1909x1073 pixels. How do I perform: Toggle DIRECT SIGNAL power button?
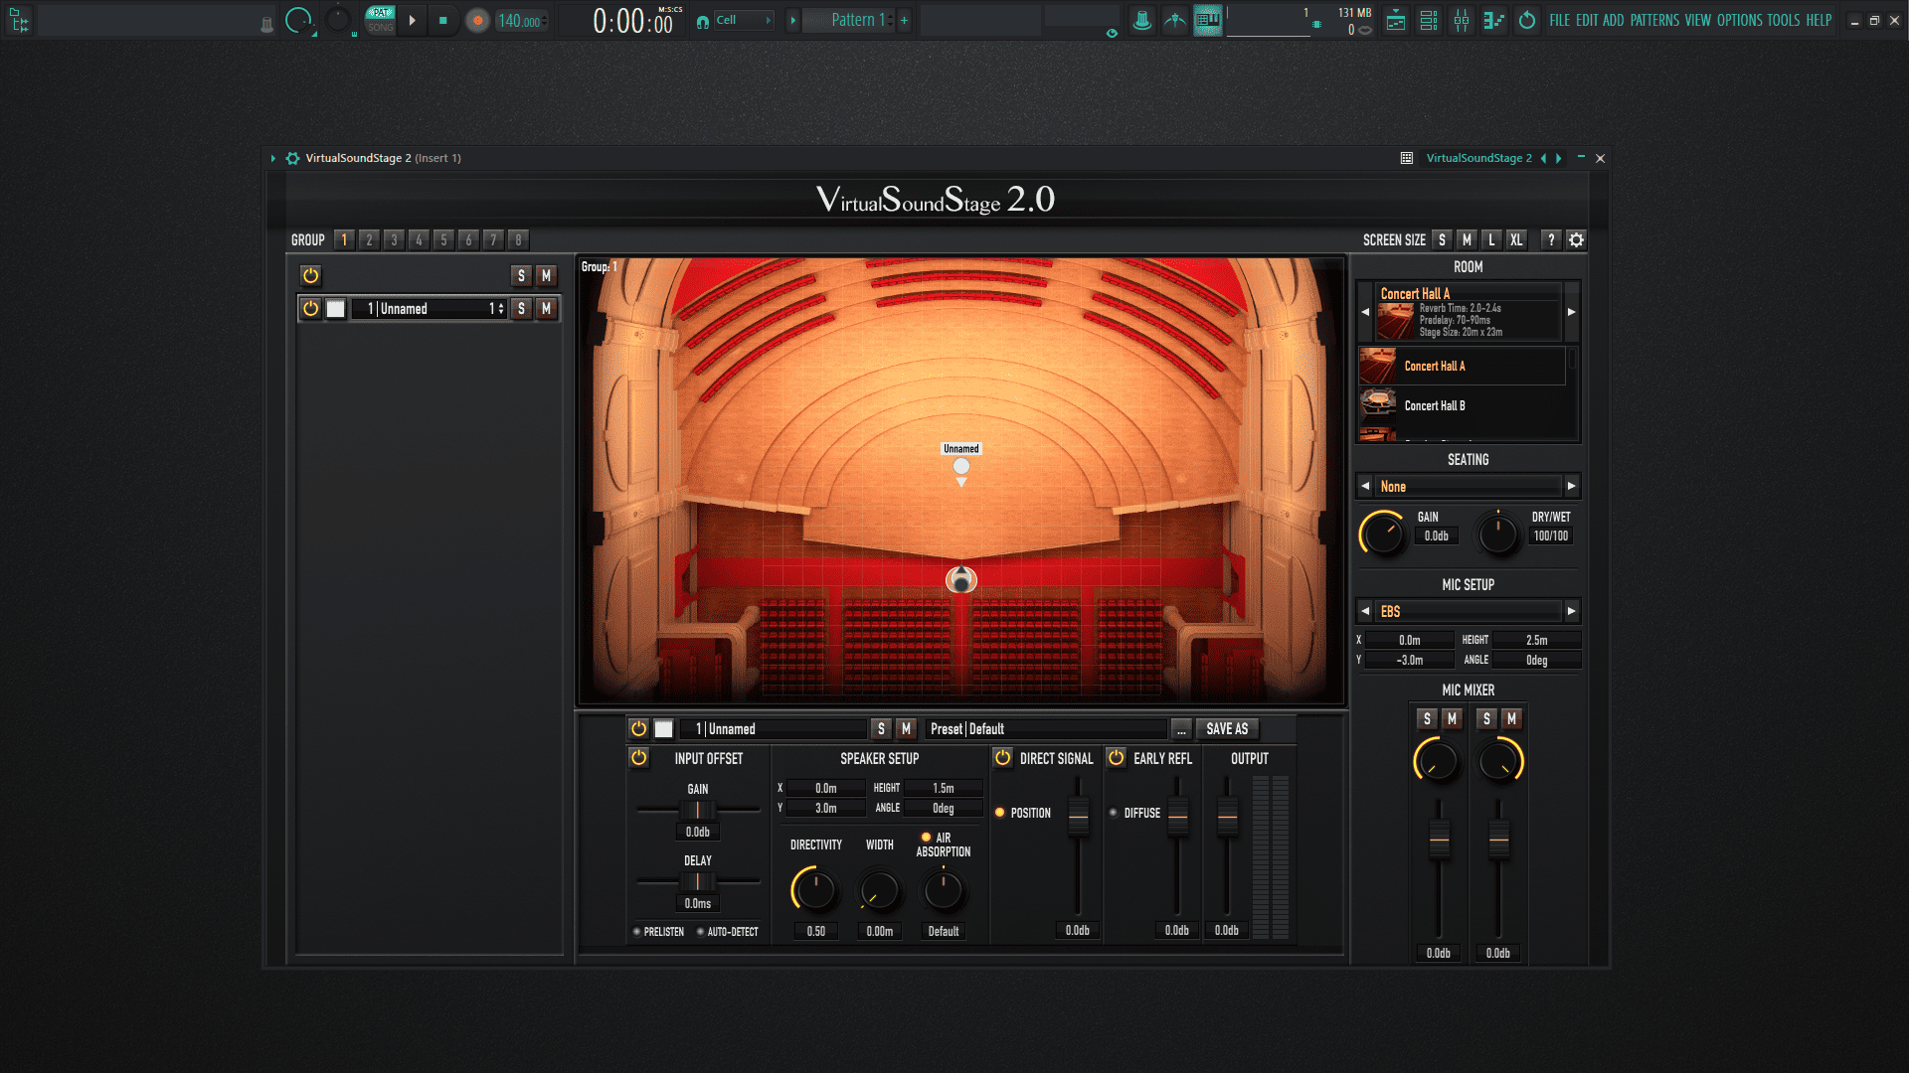[x=1003, y=758]
